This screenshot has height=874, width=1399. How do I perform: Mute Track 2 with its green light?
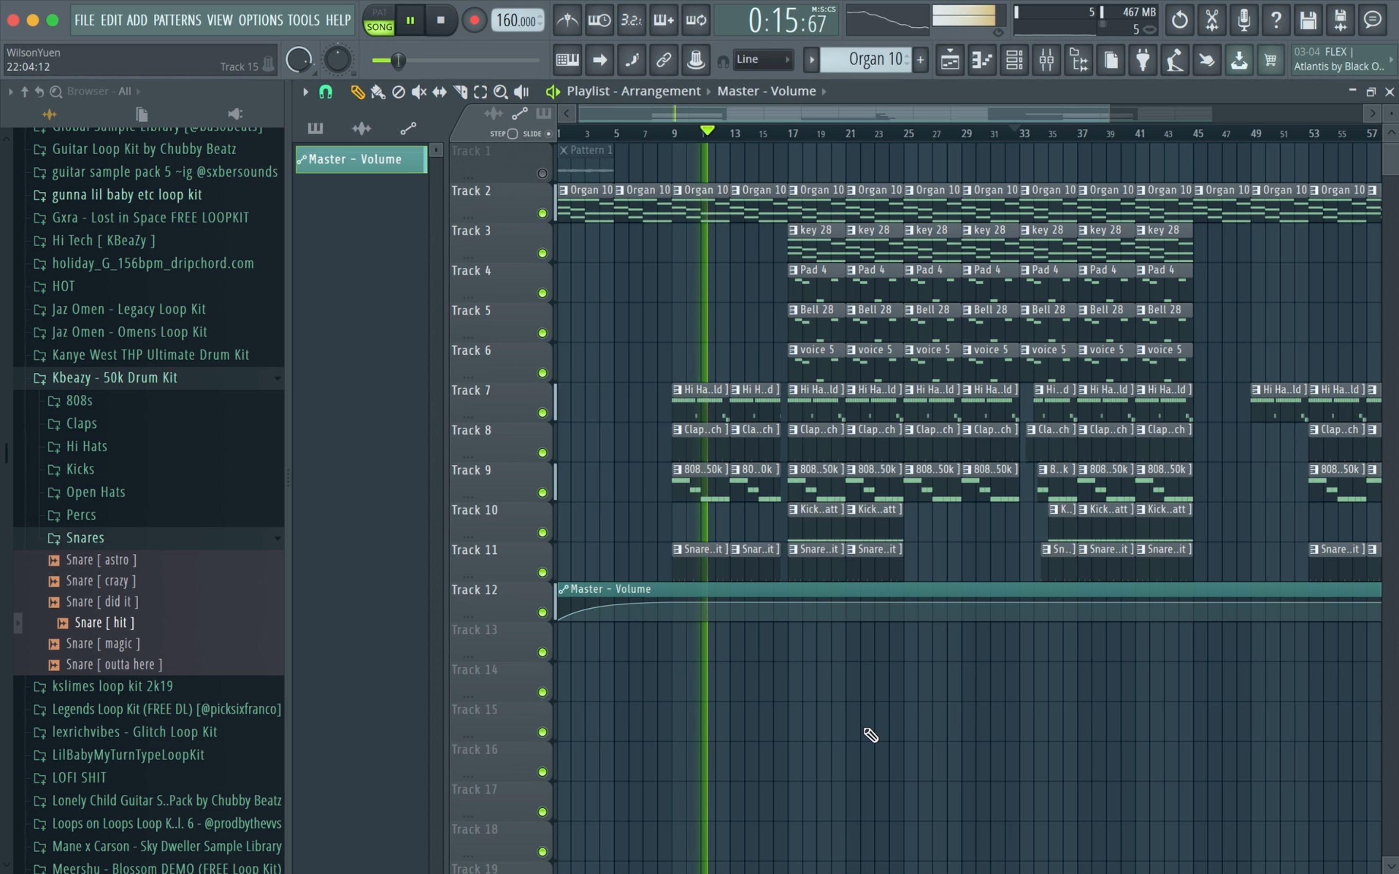tap(542, 213)
